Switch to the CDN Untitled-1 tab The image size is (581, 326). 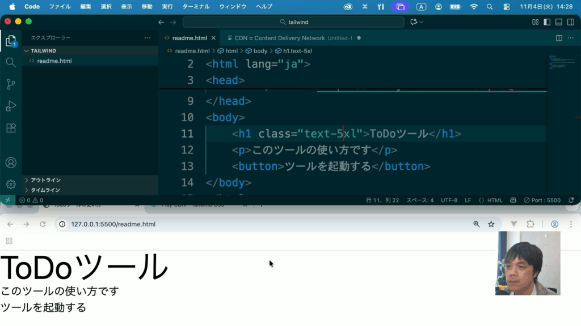[x=289, y=38]
